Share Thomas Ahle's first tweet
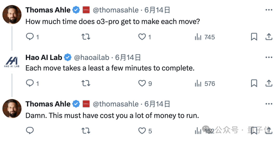Viewport: 280px width, 141px height. click(269, 37)
